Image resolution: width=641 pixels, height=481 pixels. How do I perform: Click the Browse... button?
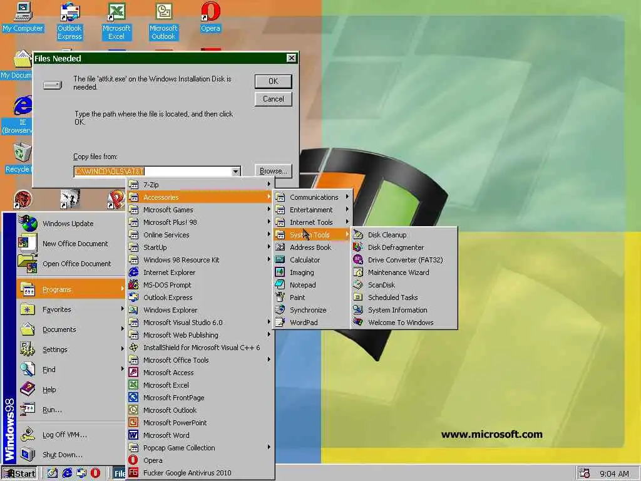pos(273,171)
